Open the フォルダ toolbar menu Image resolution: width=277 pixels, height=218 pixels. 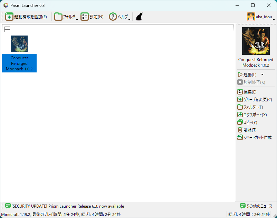(66, 17)
